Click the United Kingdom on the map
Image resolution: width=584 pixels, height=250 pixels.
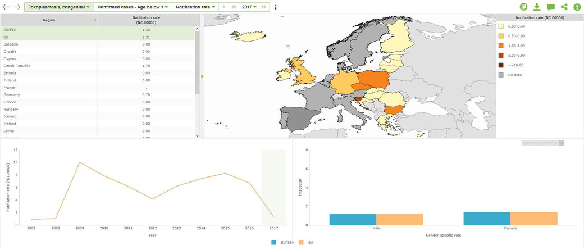tap(304, 75)
